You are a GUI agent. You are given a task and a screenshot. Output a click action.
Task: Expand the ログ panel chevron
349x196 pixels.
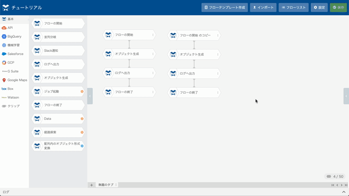(344, 192)
